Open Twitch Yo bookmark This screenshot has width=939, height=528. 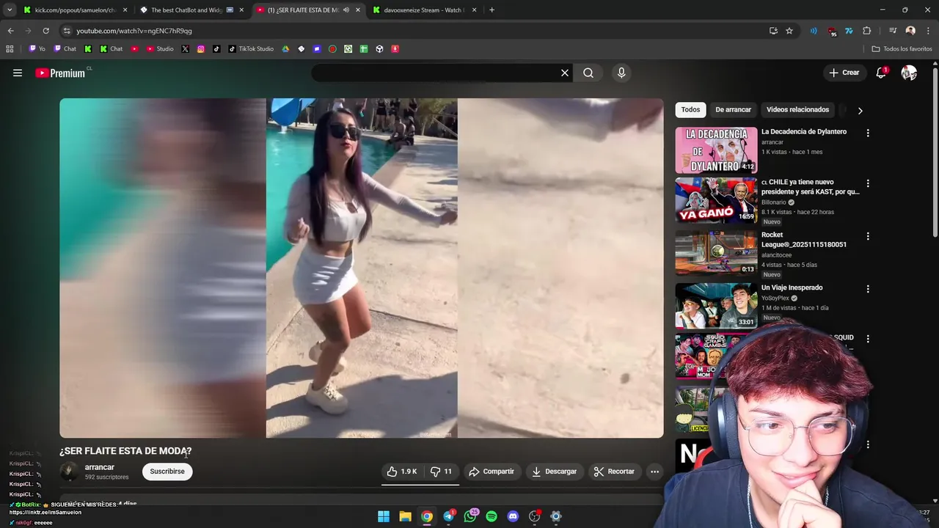click(37, 49)
